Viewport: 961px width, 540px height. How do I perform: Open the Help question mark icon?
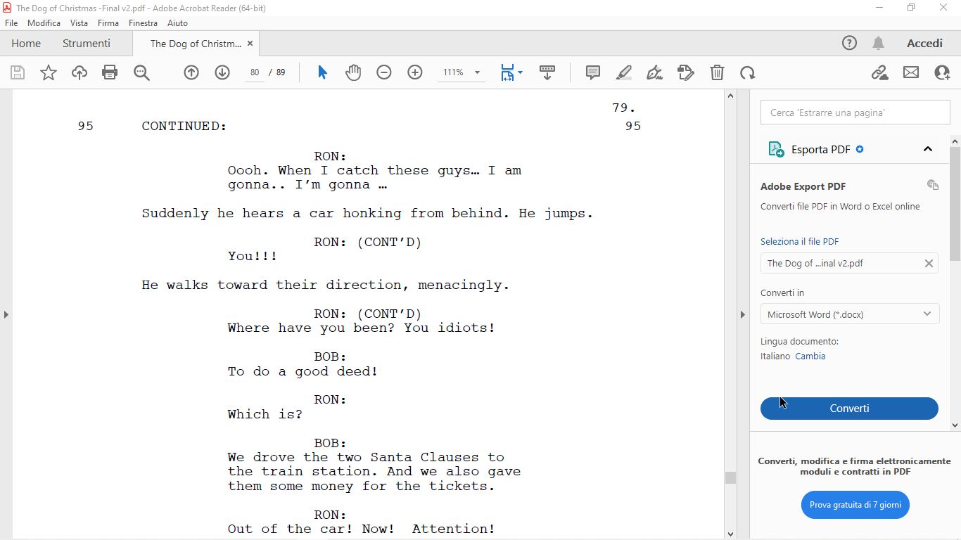pyautogui.click(x=850, y=43)
